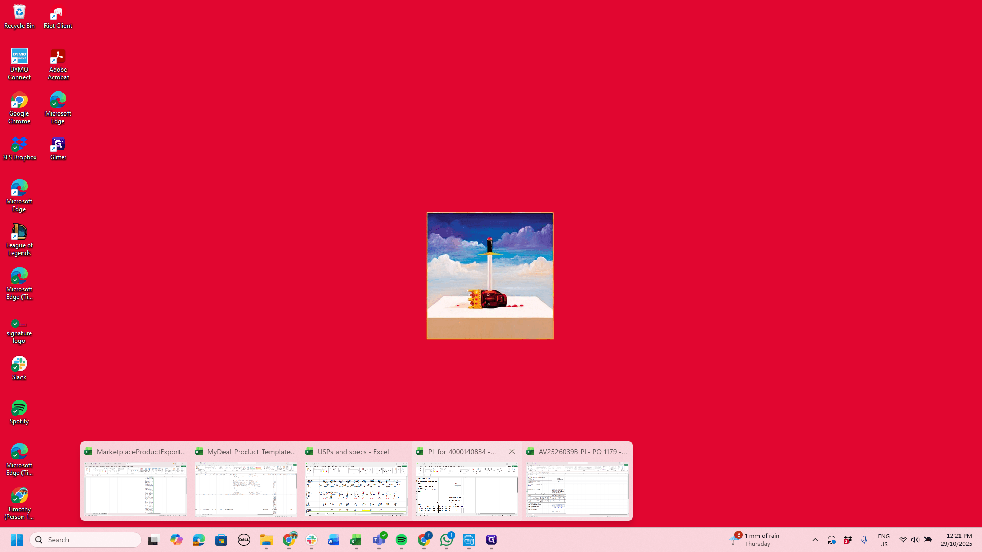Viewport: 982px width, 552px height.
Task: Open Microsoft Teams from the taskbar
Action: [x=379, y=540]
